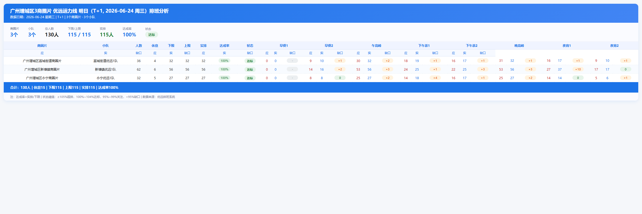Click team name 永宁优远1队
642x214 pixels.
(106, 78)
